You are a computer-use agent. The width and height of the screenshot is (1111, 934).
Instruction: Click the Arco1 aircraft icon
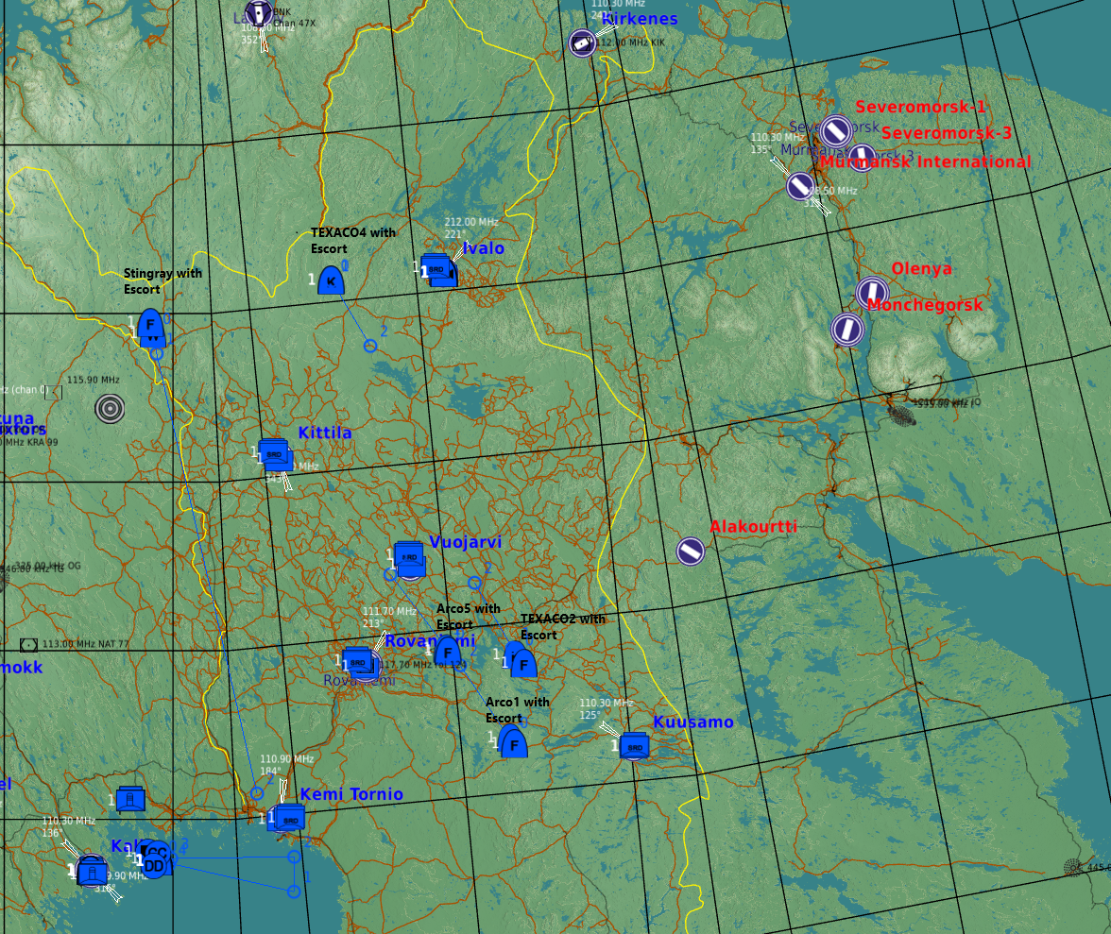(513, 743)
